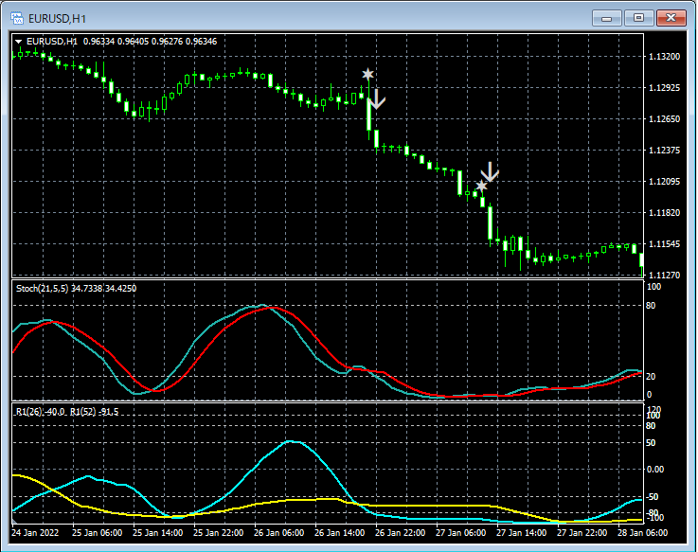This screenshot has width=698, height=552.
Task: Click the 26 Jan 06:00 time axis label
Action: click(x=280, y=533)
